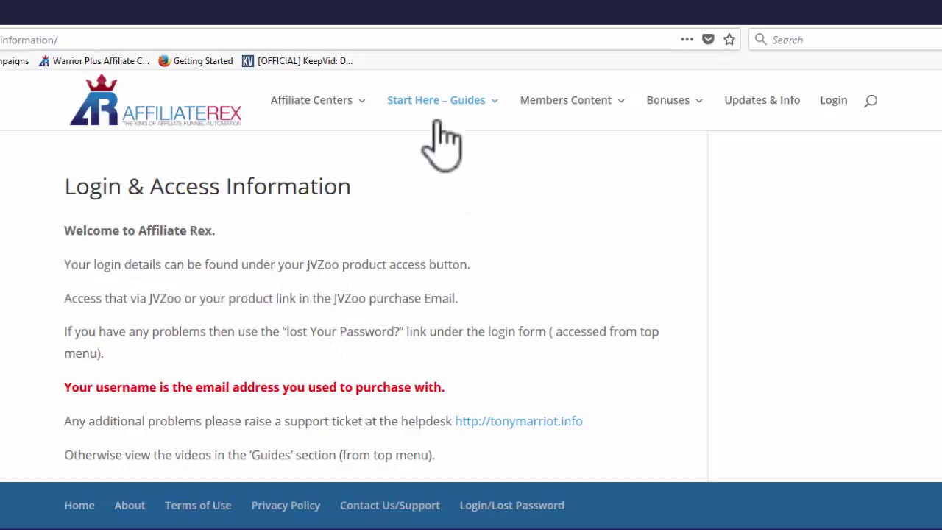Click the KeepVid bookmark favicon
Screen dimensions: 942x530
tap(248, 61)
